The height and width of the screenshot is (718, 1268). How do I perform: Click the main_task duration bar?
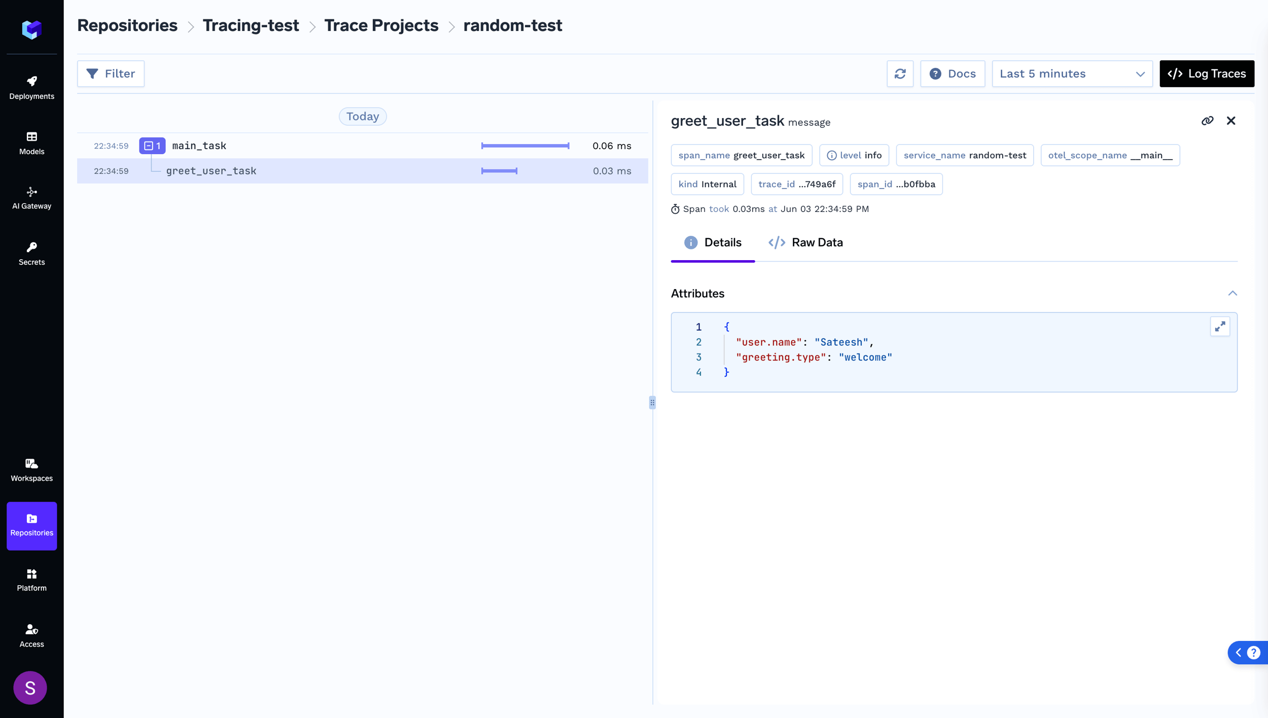point(525,146)
